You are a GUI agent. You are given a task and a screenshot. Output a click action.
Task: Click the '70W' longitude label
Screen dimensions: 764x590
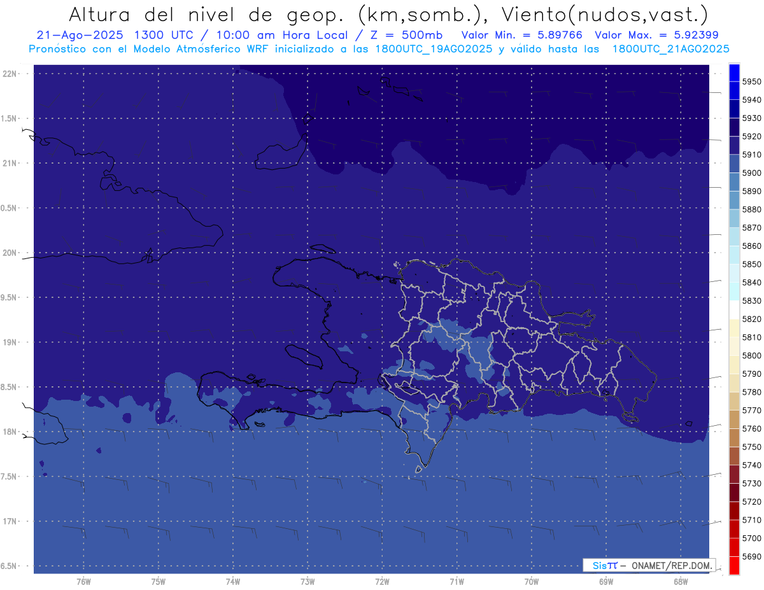tap(532, 582)
